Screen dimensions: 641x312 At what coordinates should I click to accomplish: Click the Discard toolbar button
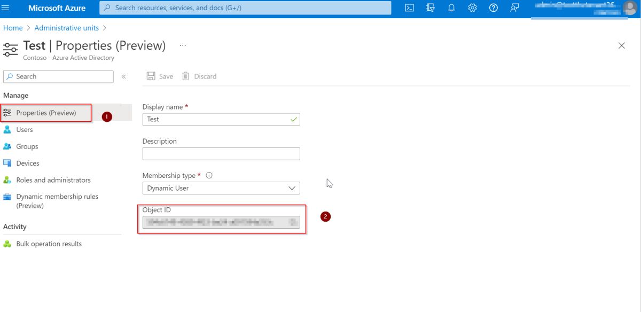[x=199, y=76]
